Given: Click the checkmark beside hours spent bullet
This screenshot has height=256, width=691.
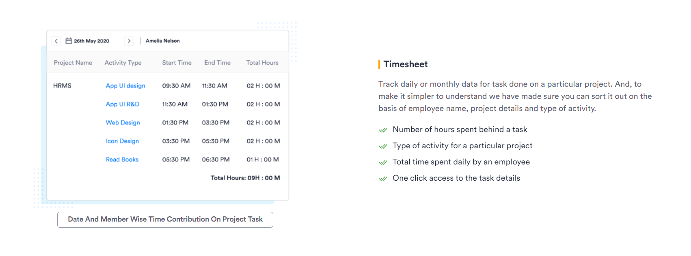Looking at the screenshot, I should point(383,130).
